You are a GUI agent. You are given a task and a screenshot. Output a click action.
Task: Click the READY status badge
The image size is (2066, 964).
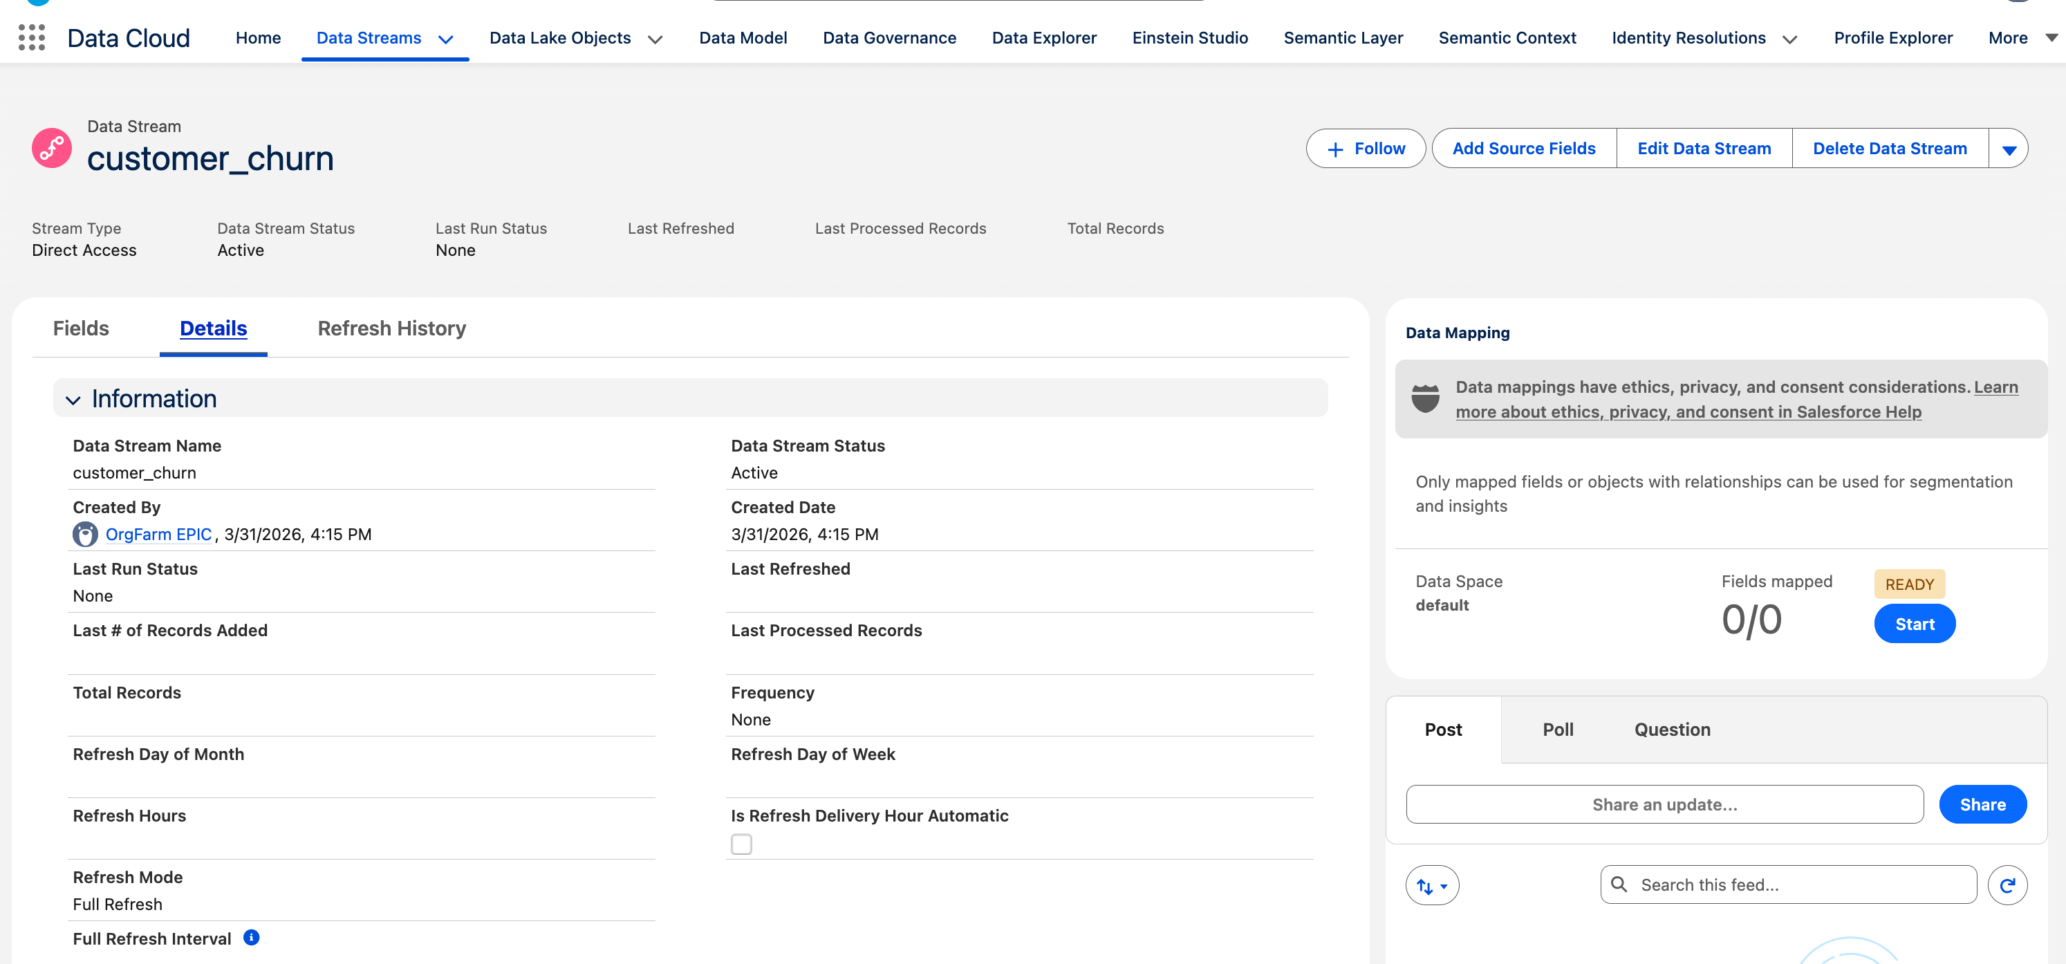point(1909,584)
